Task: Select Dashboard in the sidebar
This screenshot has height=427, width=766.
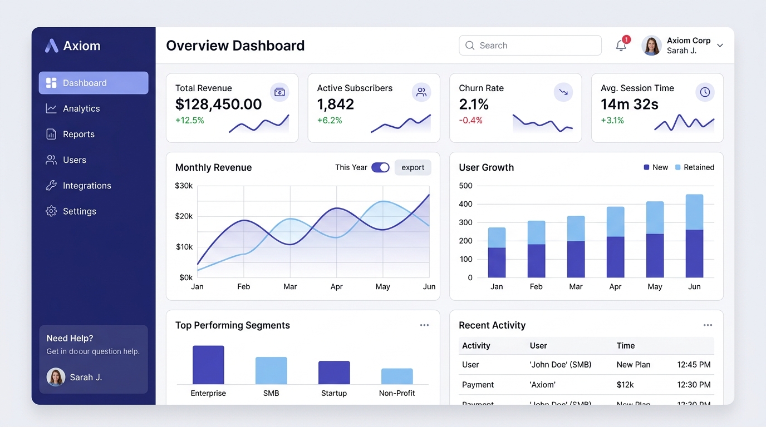Action: coord(94,83)
